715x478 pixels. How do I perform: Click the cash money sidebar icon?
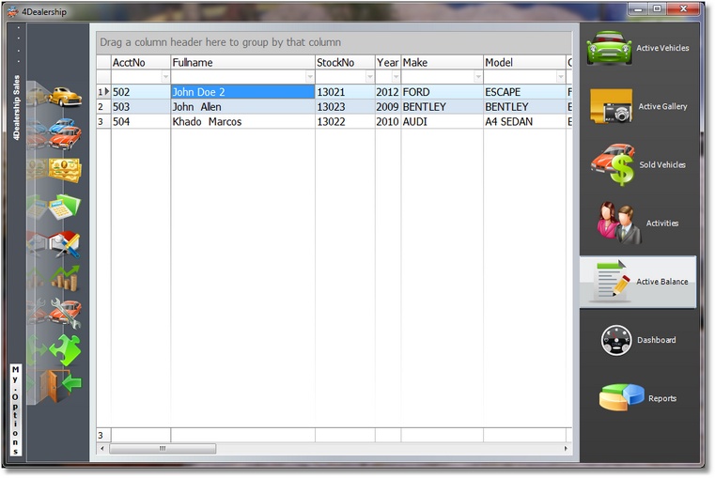point(64,169)
